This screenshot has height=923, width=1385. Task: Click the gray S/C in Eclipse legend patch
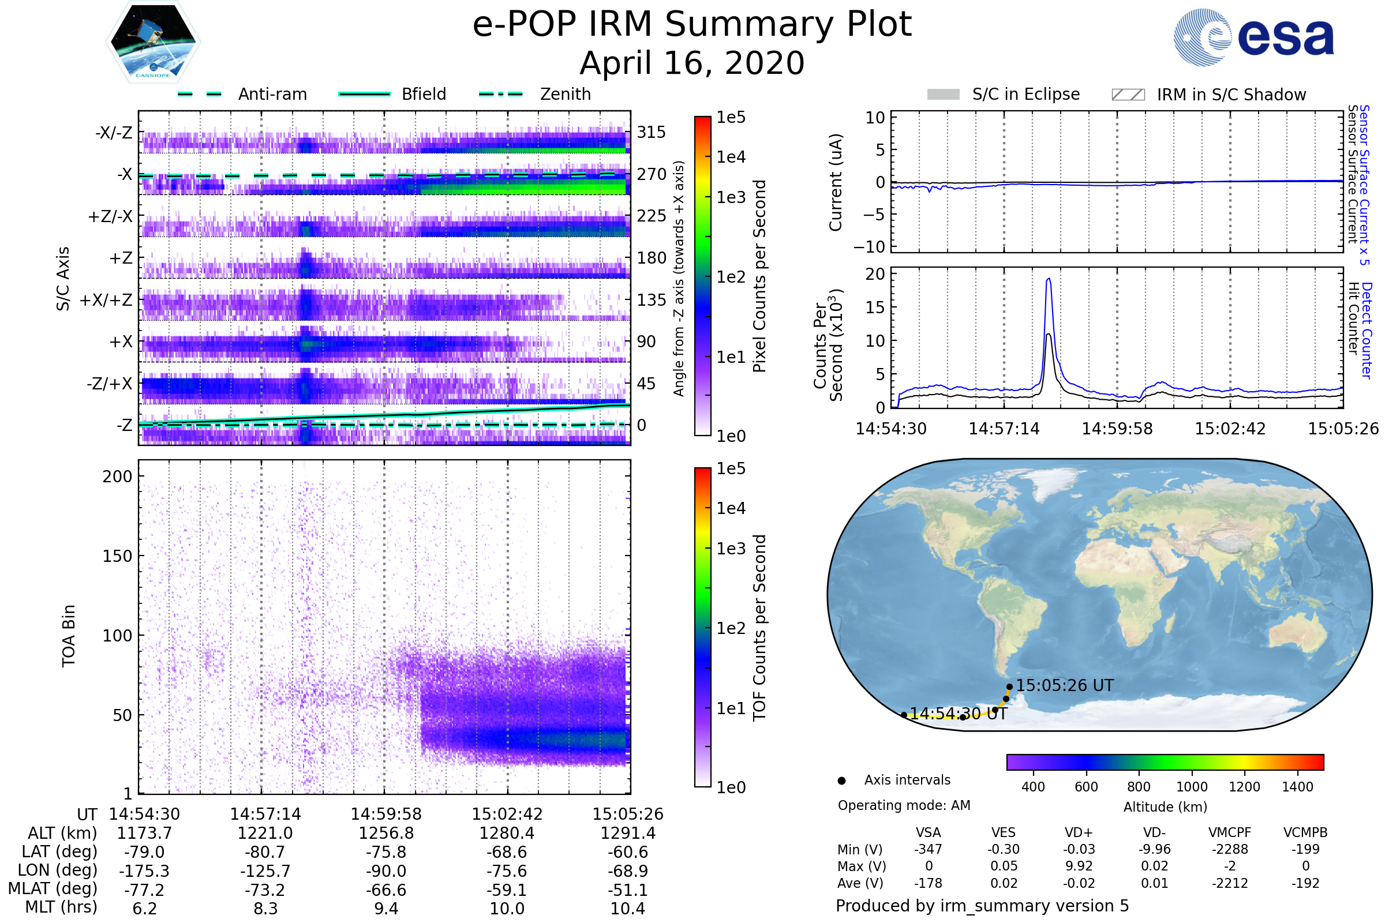click(x=943, y=95)
